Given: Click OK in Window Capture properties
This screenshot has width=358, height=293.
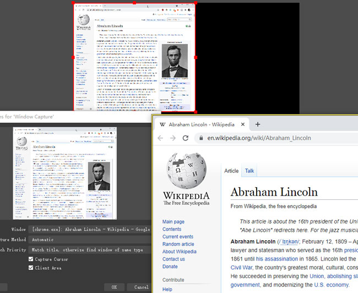Looking at the screenshot, I should [x=114, y=287].
